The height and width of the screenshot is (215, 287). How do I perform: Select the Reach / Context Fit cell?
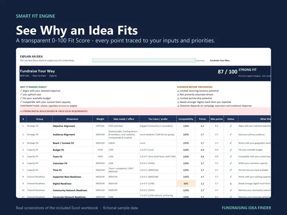click(x=72, y=143)
